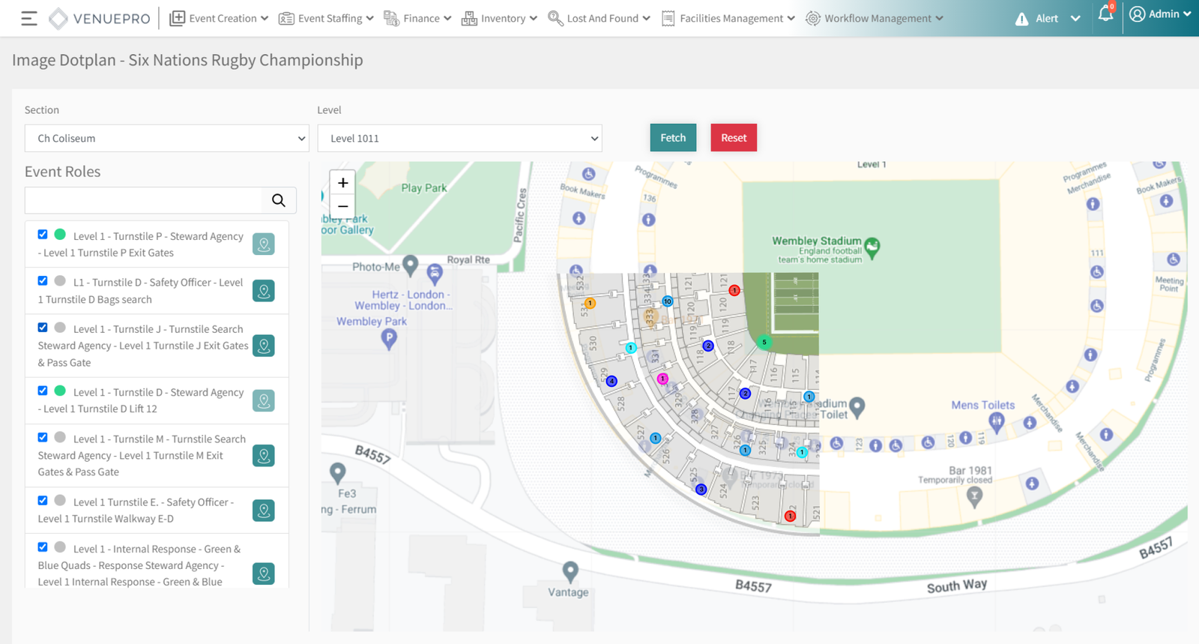Click location pin for Turnstile P Steward Agency
The height and width of the screenshot is (644, 1199).
coord(264,244)
